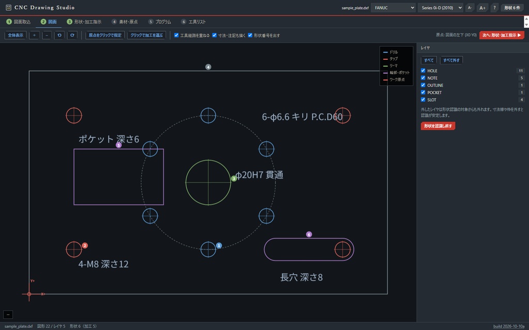Uncheck the POCKET layer

click(423, 92)
